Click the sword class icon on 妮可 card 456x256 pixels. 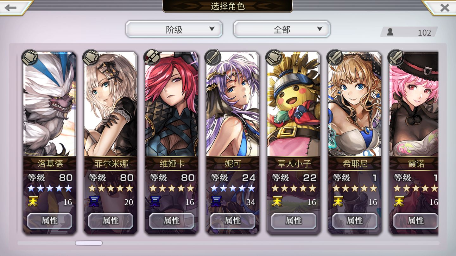tap(213, 57)
